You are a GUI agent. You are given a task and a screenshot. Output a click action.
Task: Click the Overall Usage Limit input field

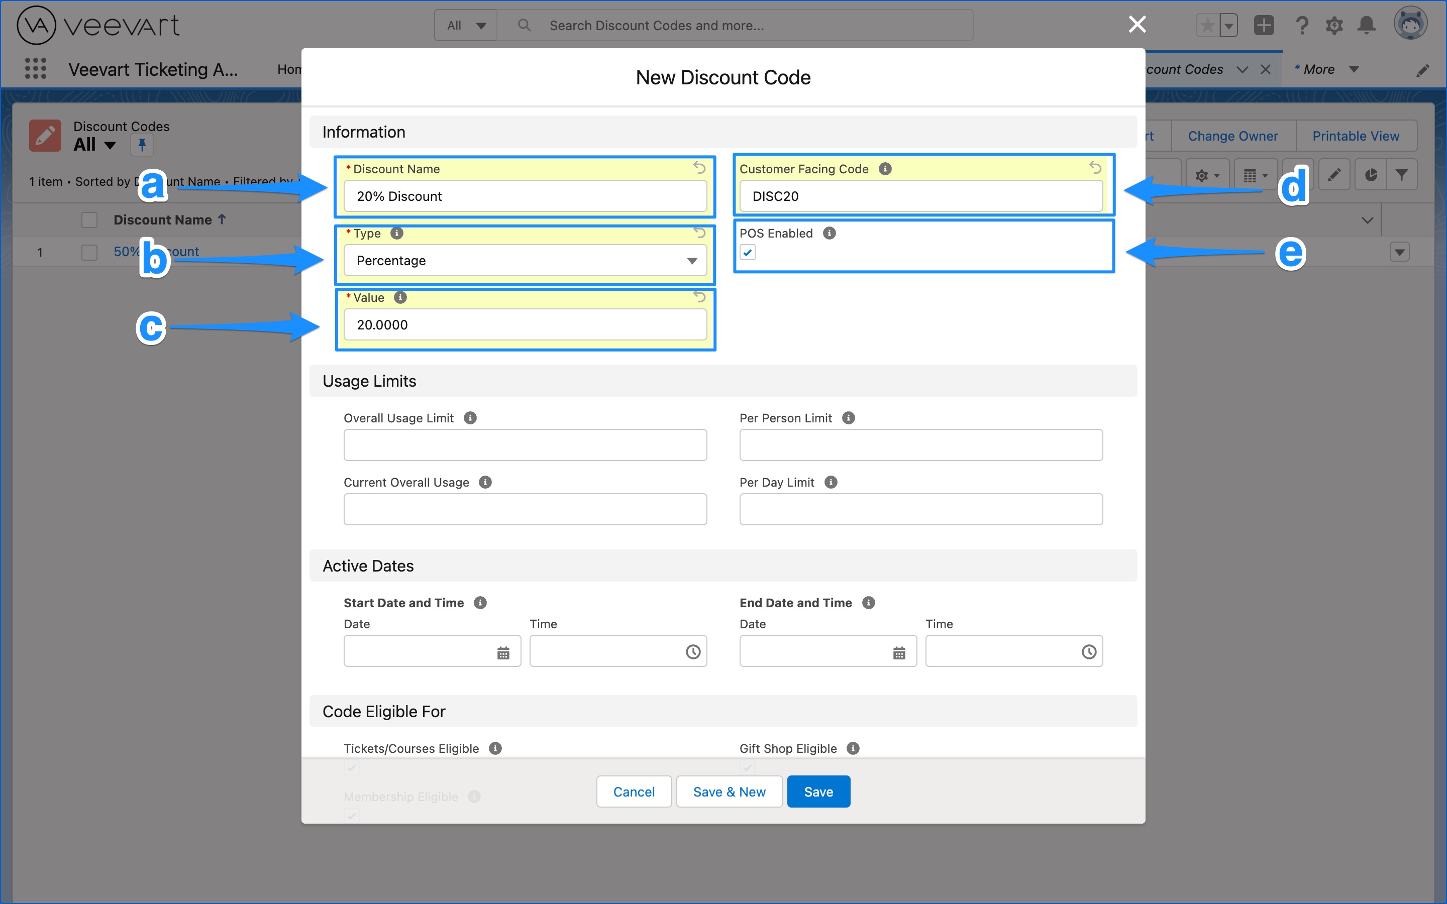click(x=525, y=445)
